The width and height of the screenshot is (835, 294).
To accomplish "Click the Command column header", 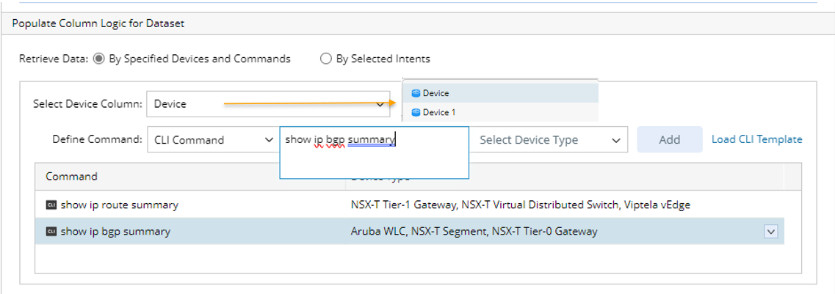I will pos(72,177).
